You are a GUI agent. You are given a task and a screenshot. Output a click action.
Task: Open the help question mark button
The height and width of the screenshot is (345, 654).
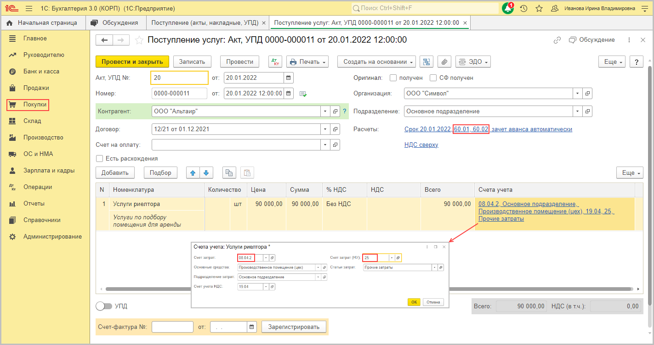click(636, 62)
